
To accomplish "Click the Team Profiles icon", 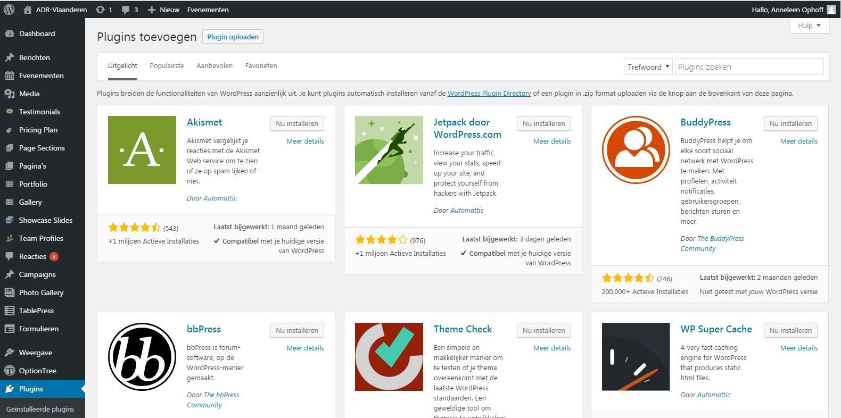I will coord(10,238).
